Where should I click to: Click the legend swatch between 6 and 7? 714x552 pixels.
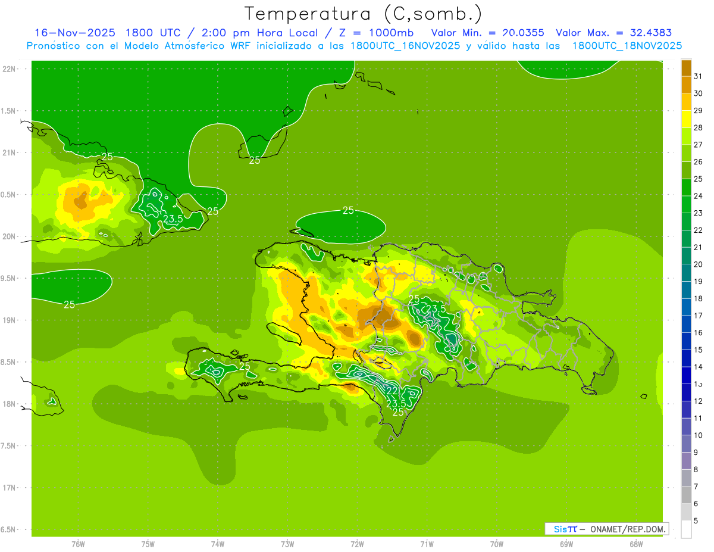pos(686,495)
